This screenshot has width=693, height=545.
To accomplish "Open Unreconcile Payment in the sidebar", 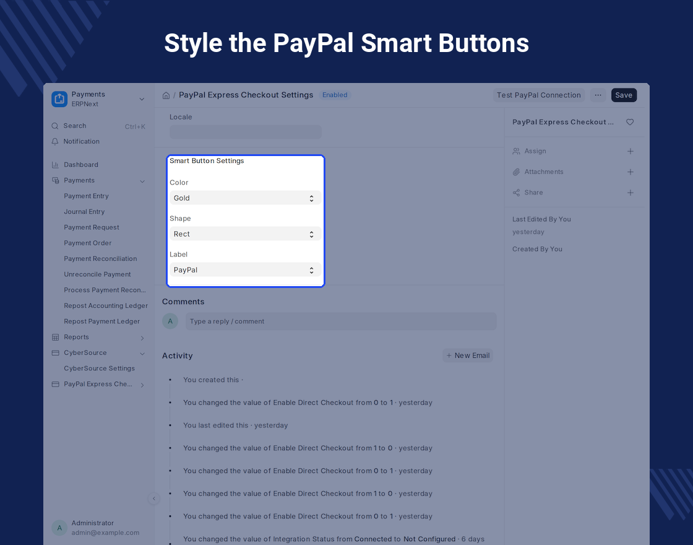I will 97,274.
